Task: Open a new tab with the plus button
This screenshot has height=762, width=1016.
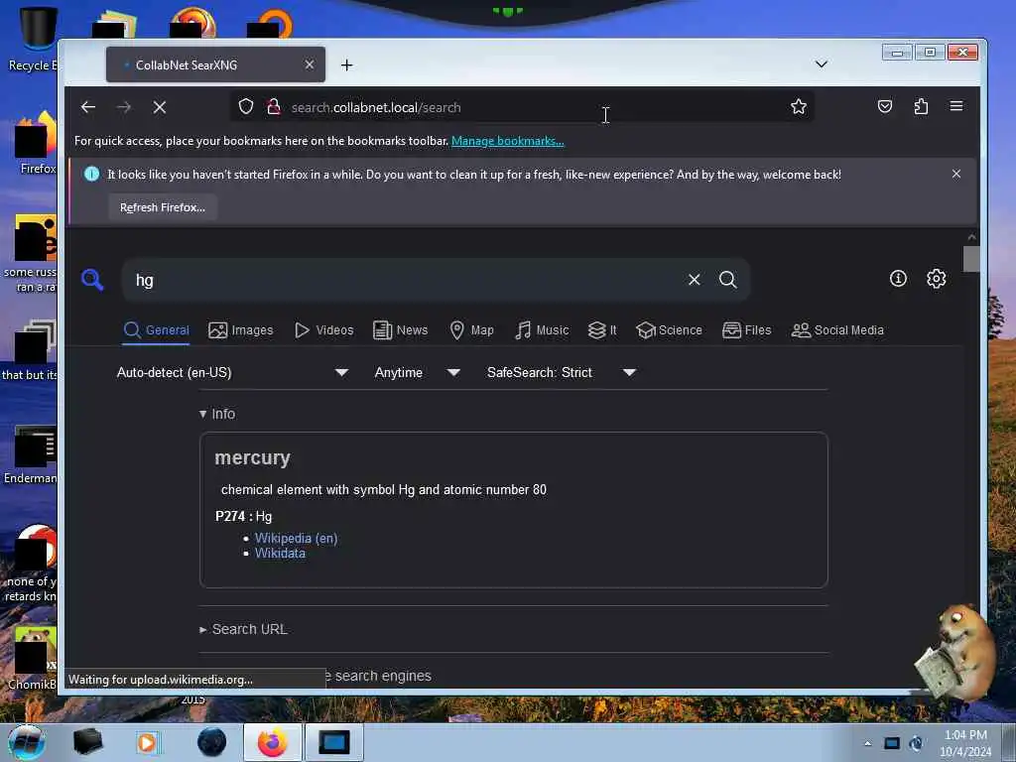Action: pyautogui.click(x=346, y=64)
